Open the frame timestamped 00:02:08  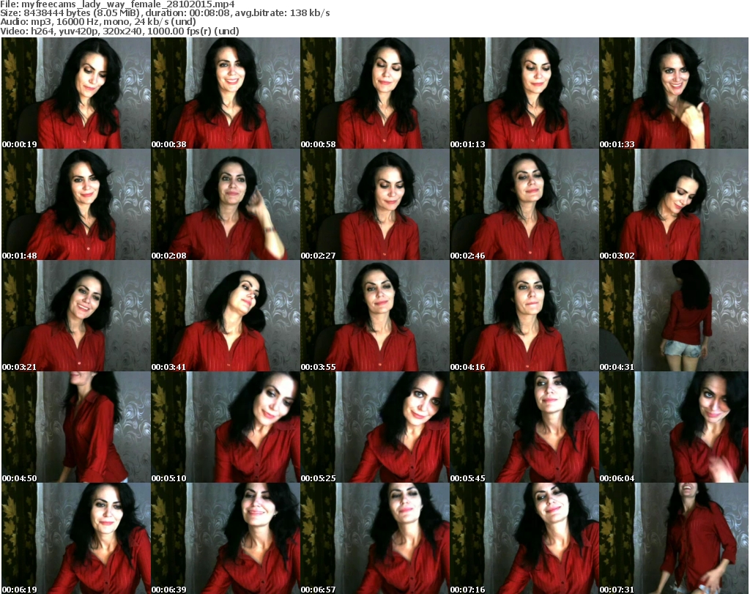click(x=226, y=204)
